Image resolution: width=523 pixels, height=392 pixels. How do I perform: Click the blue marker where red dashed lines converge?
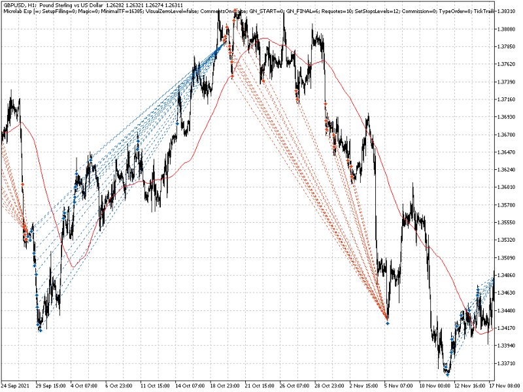pyautogui.click(x=387, y=323)
